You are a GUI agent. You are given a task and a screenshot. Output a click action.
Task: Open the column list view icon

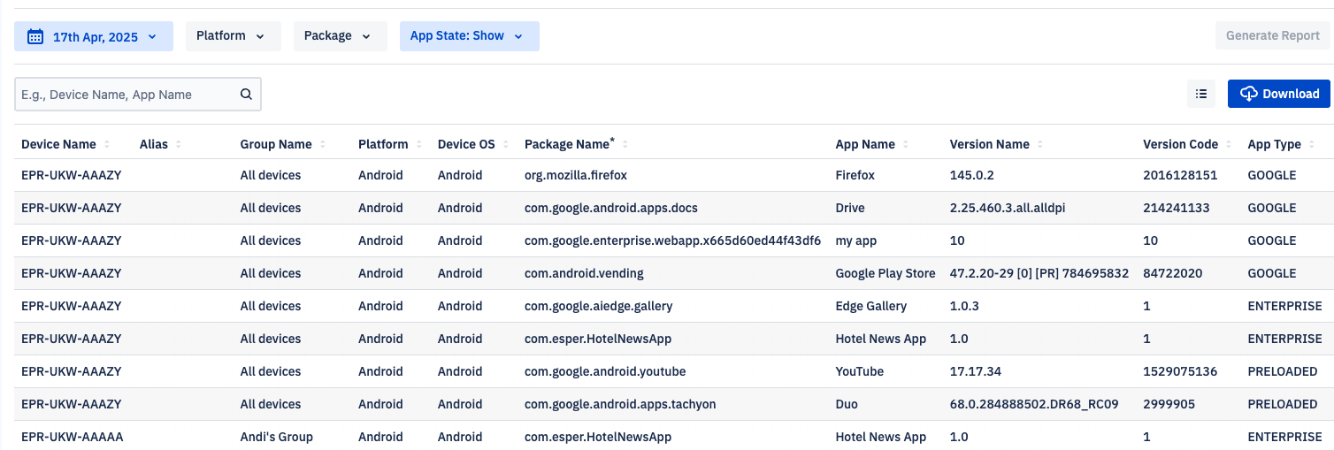[x=1200, y=94]
